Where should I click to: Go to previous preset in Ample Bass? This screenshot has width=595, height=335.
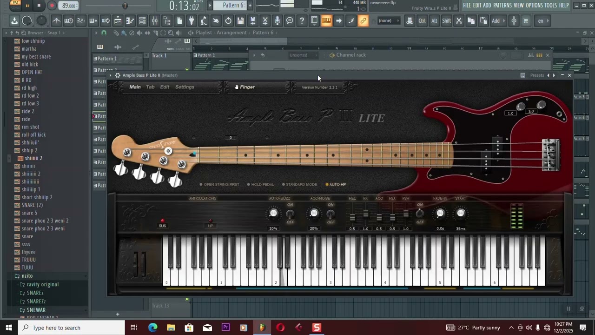(x=548, y=75)
